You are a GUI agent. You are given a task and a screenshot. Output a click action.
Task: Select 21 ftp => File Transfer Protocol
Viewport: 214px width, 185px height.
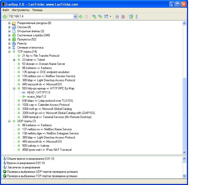41,56
